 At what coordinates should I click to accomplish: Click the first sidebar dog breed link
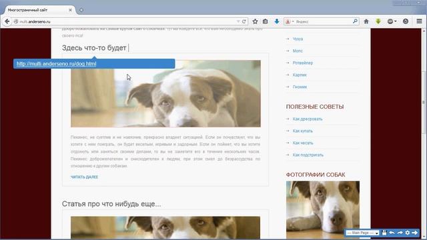tap(298, 39)
